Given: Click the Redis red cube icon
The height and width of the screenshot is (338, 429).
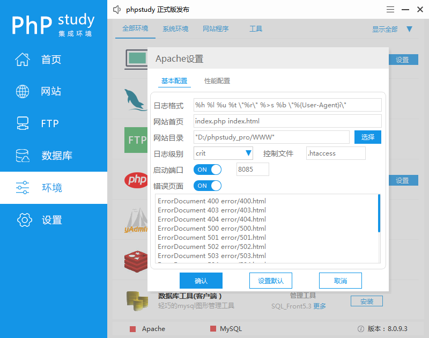Looking at the screenshot, I should pyautogui.click(x=136, y=261).
